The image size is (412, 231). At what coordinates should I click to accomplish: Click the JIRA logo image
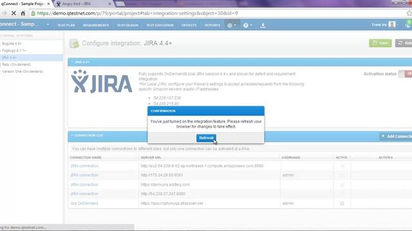click(102, 81)
